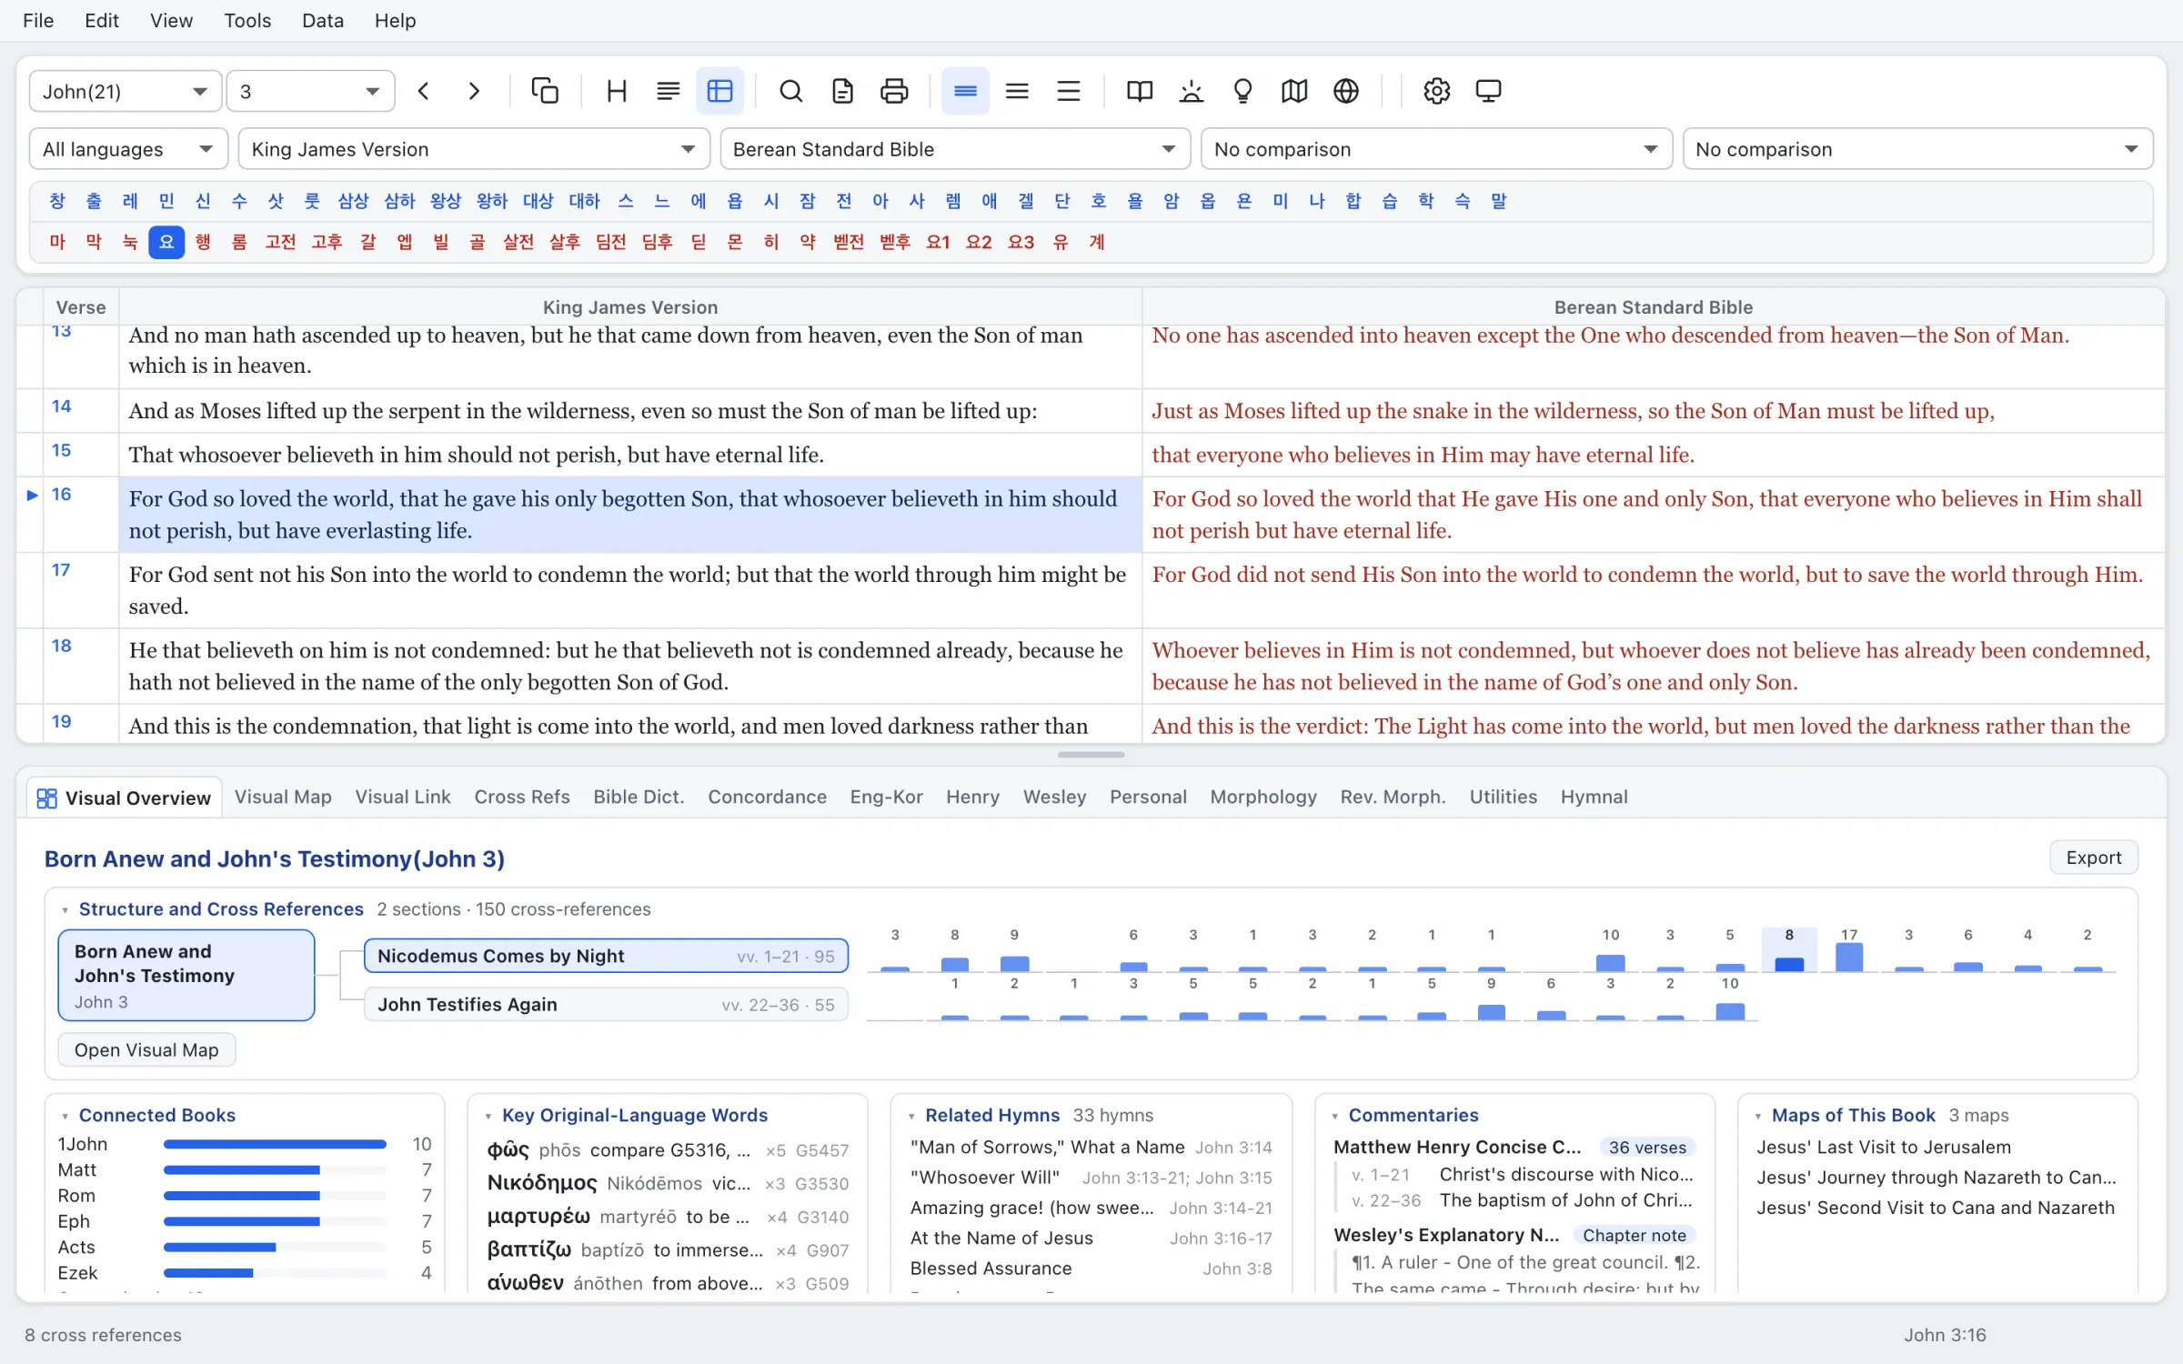
Task: Click the highlighted verse 16 cross-reference bar
Action: tap(1789, 964)
